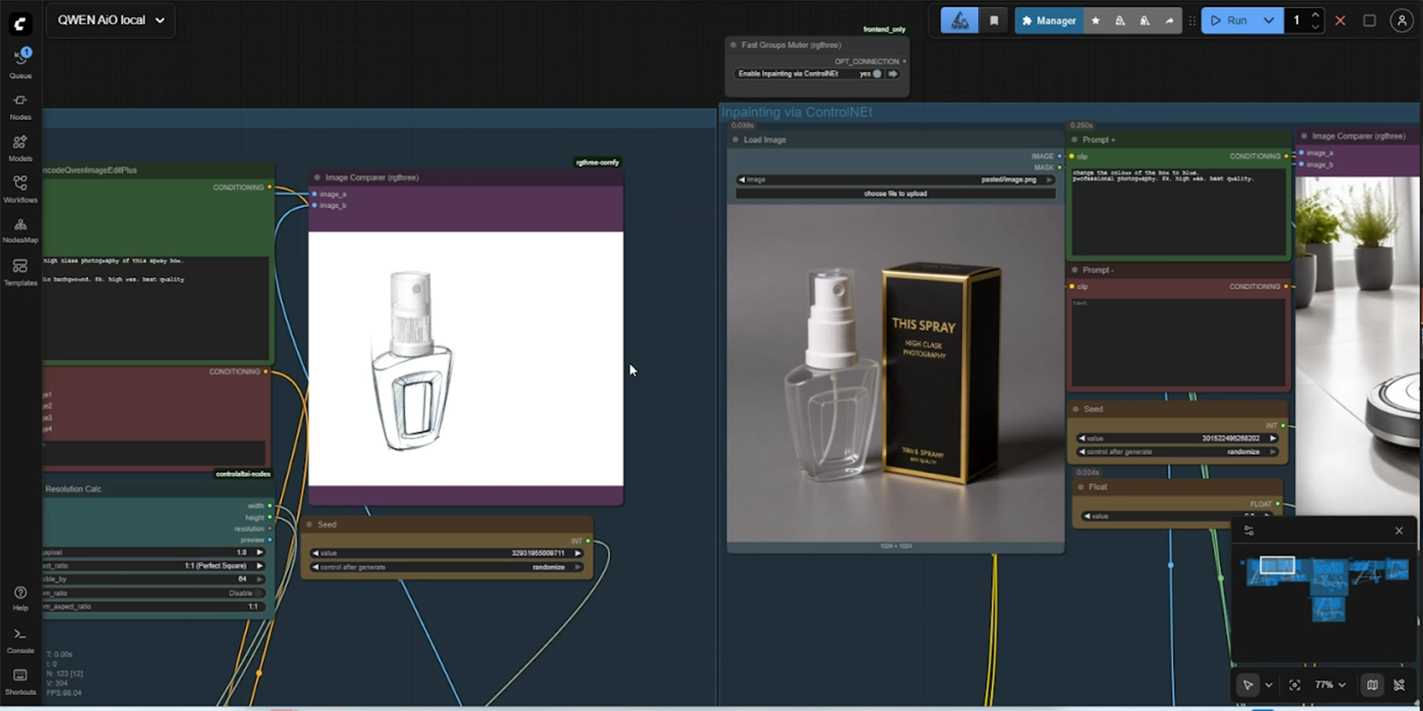Click choose file to upload button

coord(895,193)
